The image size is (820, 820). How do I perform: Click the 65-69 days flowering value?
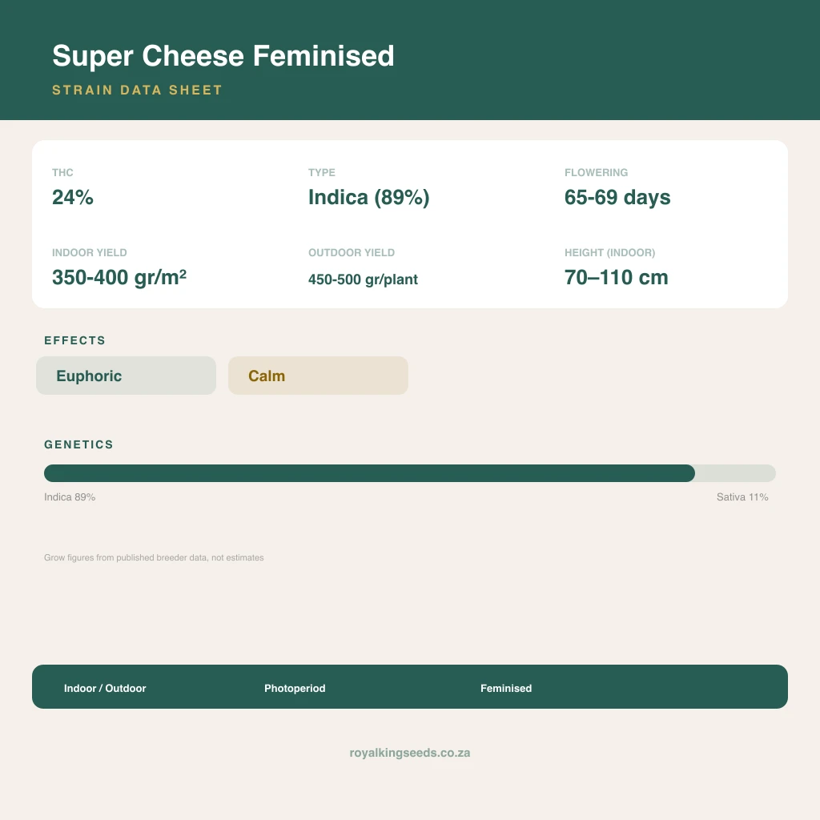tap(617, 197)
